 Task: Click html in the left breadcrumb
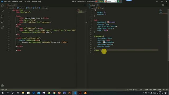click(30, 8)
